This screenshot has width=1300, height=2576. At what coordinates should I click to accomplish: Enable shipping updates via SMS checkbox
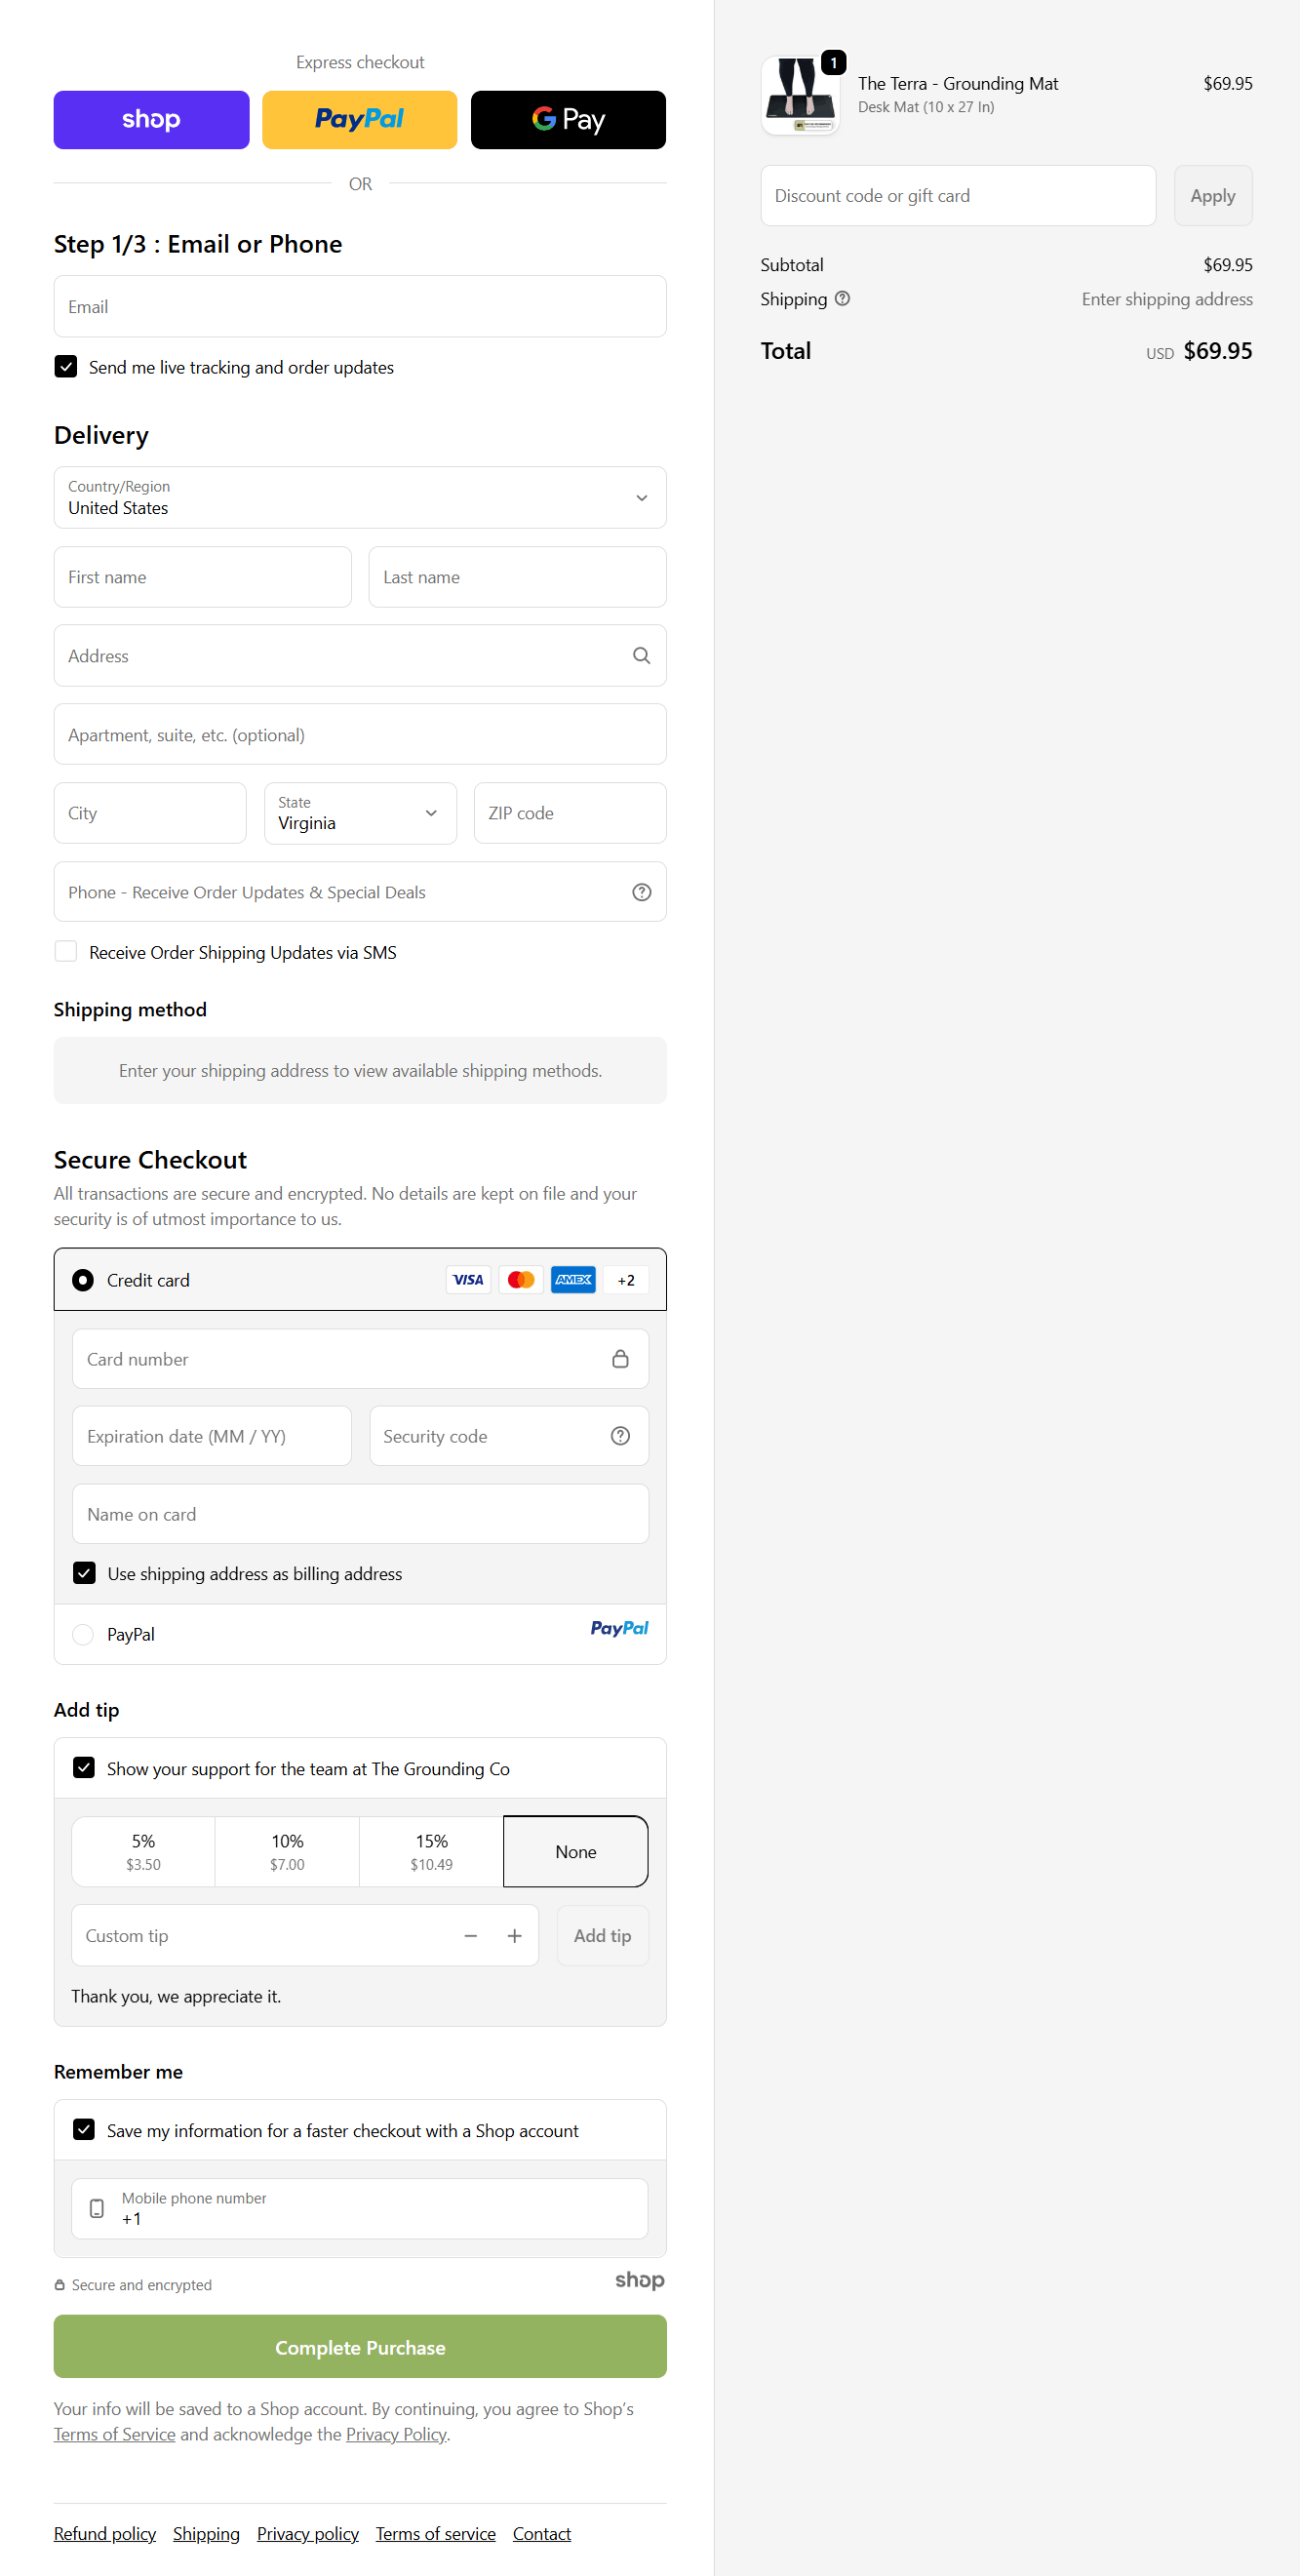coord(66,952)
